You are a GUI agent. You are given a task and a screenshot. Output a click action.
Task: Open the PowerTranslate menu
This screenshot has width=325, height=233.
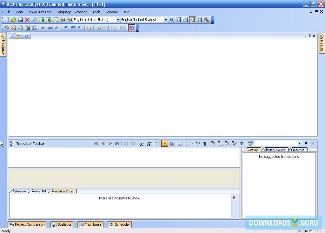(x=39, y=12)
